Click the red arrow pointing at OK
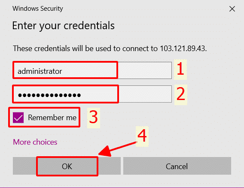 point(118,149)
